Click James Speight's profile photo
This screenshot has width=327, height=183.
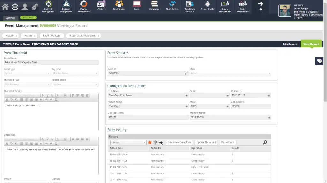(285, 10)
